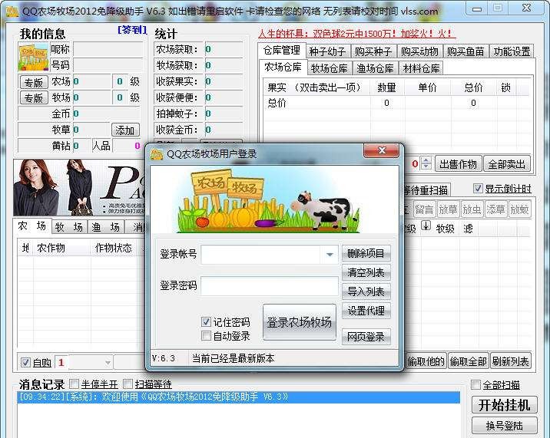Focus the 登录密码 input field
Image resolution: width=550 pixels, height=438 pixels.
pos(270,286)
